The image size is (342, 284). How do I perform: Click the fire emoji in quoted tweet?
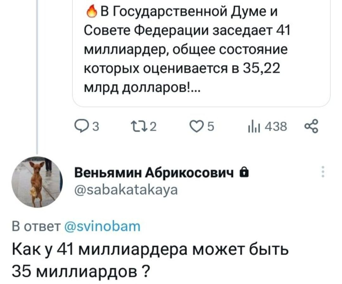(92, 12)
